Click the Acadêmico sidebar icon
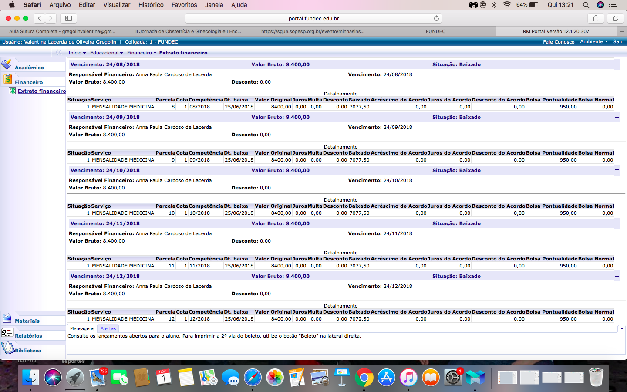 click(x=7, y=64)
